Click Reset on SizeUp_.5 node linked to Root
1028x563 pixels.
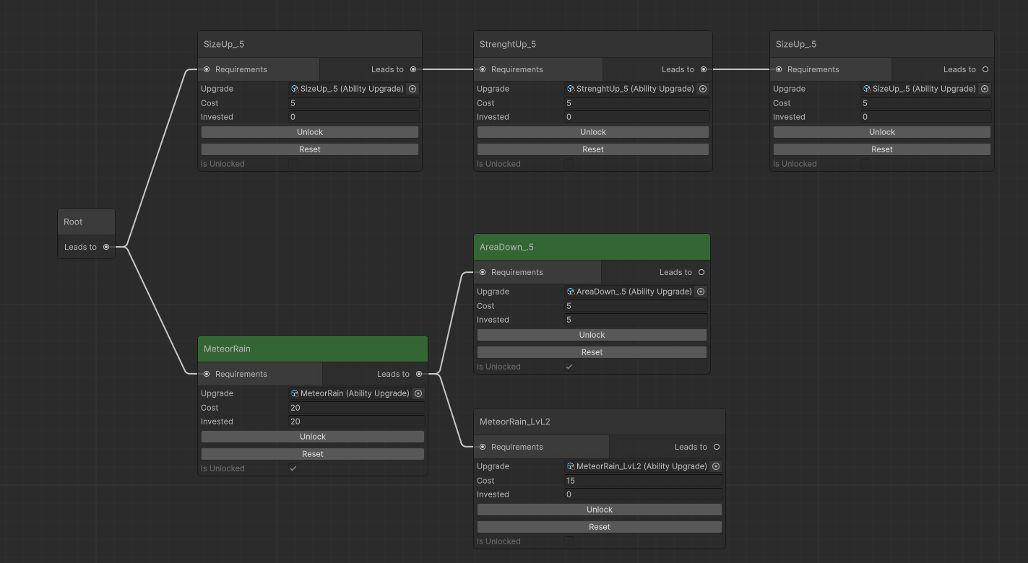point(310,149)
